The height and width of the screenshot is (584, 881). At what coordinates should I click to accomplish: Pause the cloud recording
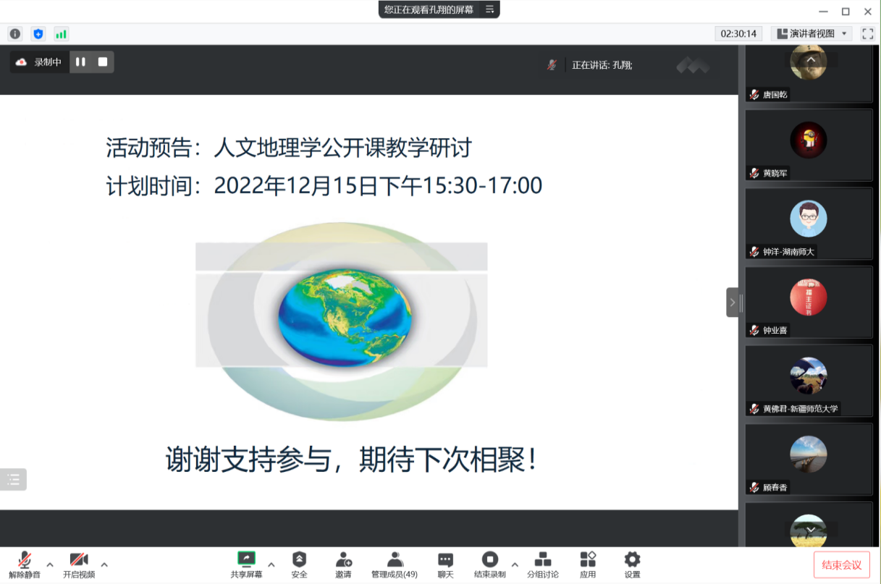tap(80, 62)
